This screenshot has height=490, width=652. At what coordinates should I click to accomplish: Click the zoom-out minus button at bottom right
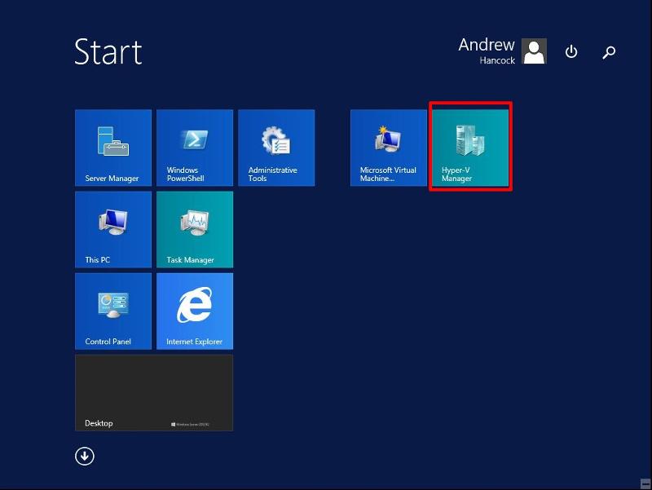pyautogui.click(x=645, y=483)
